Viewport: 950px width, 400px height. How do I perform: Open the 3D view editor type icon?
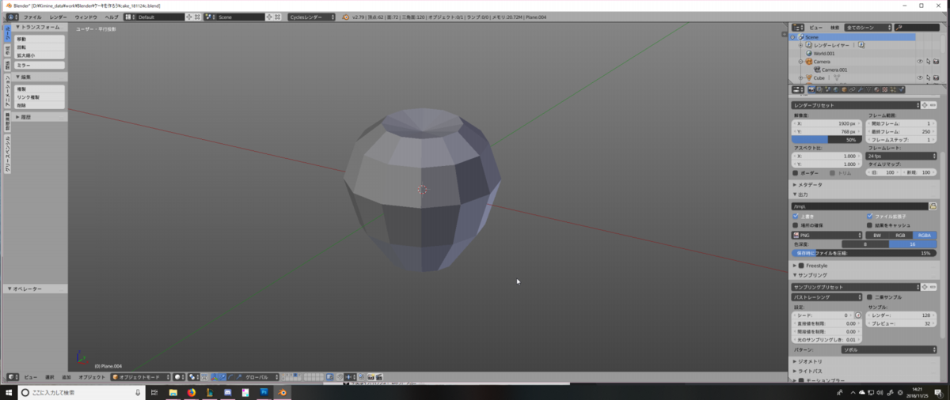click(13, 377)
